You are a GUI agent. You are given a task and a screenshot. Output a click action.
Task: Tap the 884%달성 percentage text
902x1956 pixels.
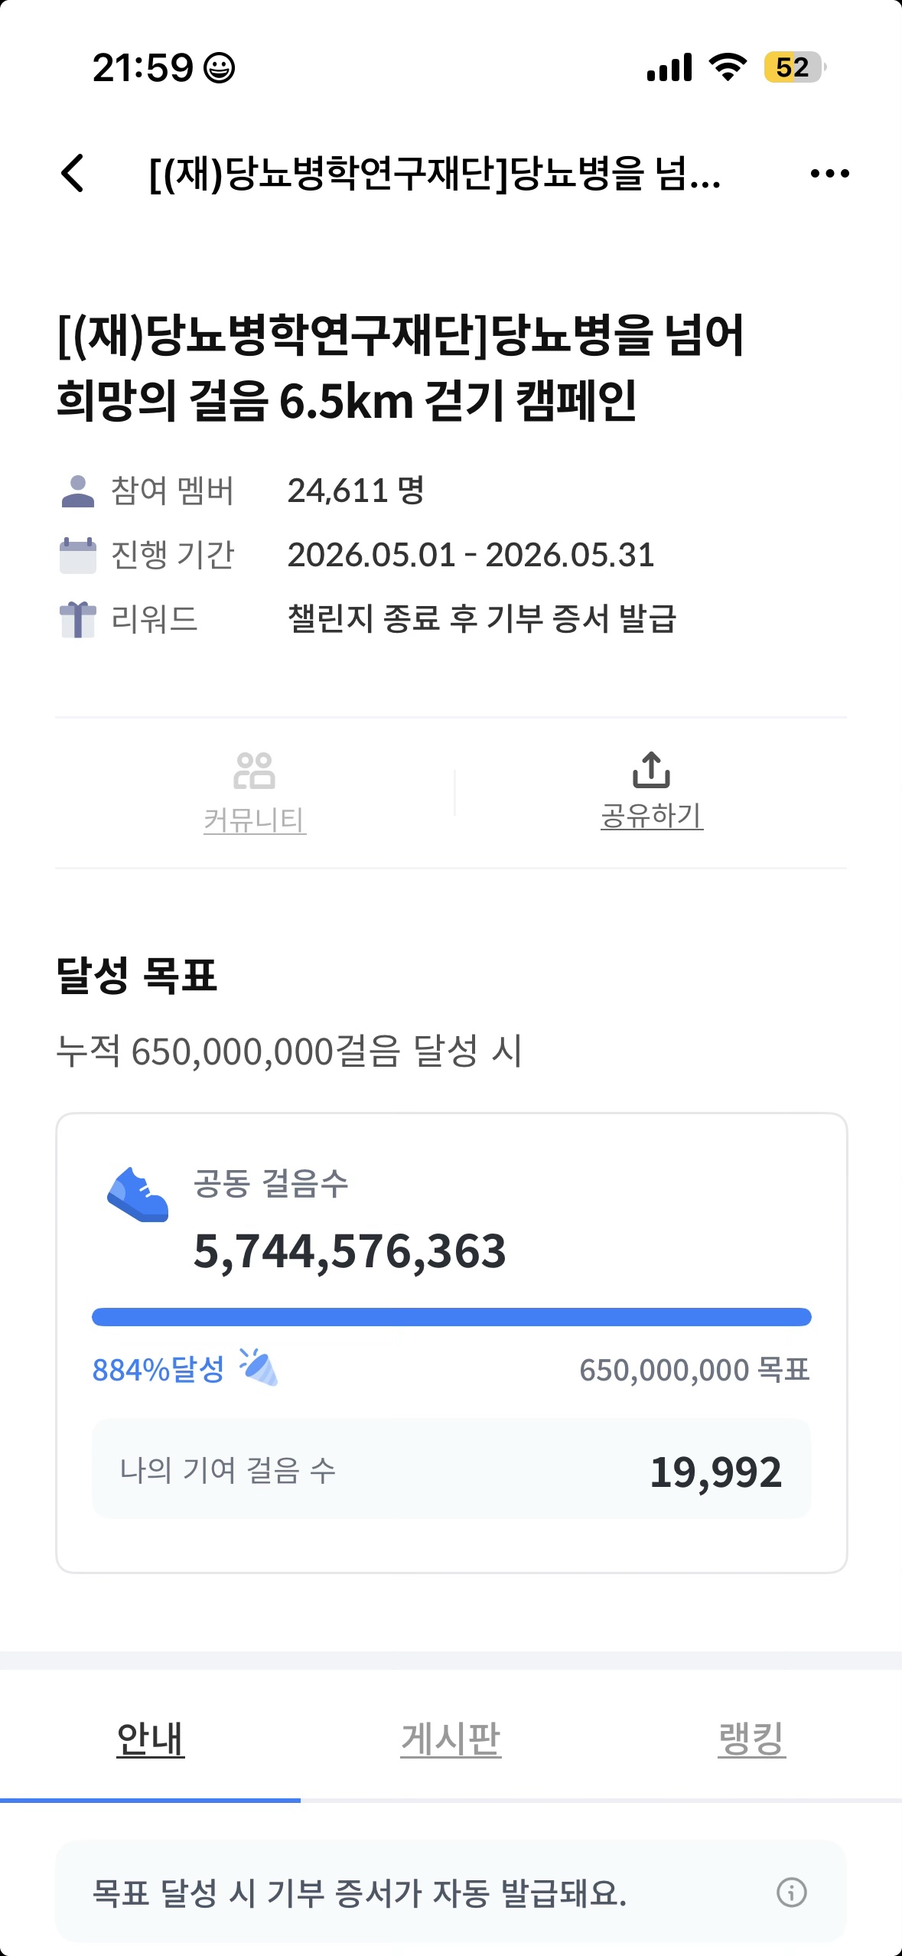coord(158,1369)
